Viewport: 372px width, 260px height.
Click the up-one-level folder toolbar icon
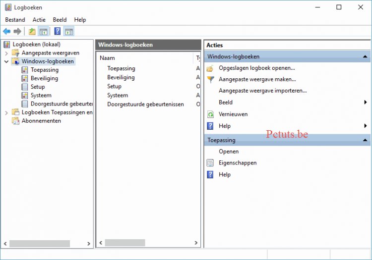[x=32, y=31]
